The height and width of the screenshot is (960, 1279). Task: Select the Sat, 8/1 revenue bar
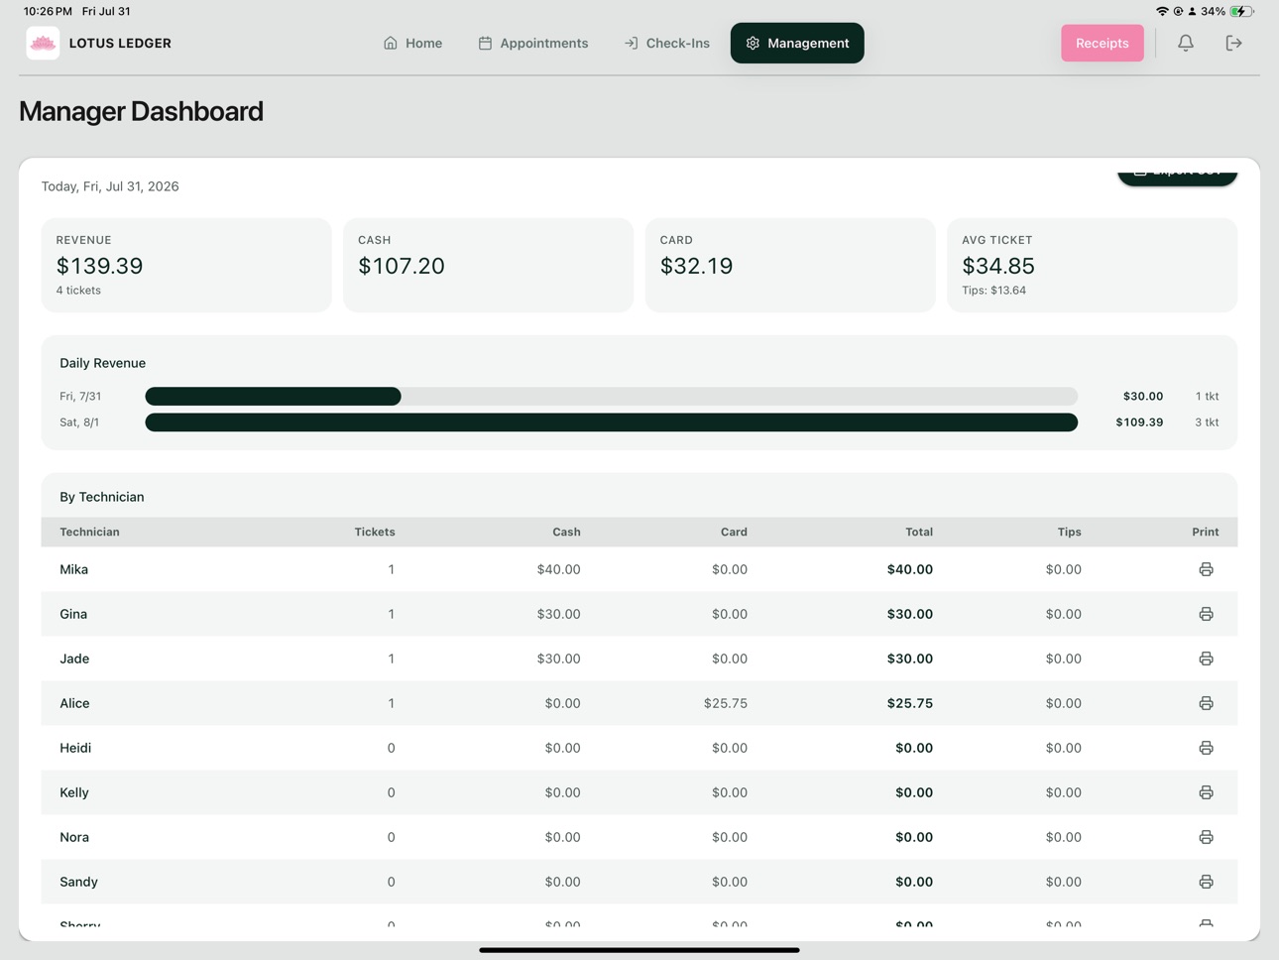click(x=611, y=422)
